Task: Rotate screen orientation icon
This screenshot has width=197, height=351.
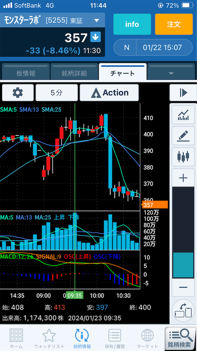Action: point(183,311)
